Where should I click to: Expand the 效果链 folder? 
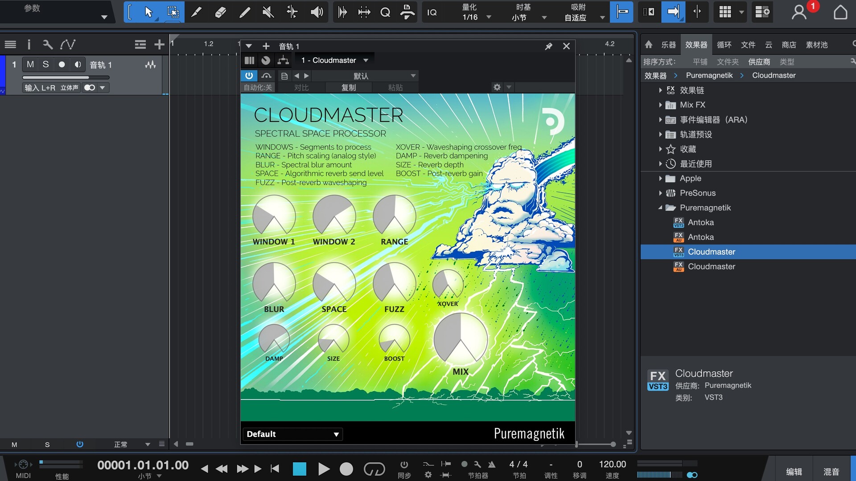[x=660, y=90]
